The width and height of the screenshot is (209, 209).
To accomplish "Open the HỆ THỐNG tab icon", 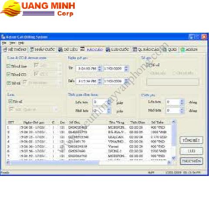I will click(5, 50).
